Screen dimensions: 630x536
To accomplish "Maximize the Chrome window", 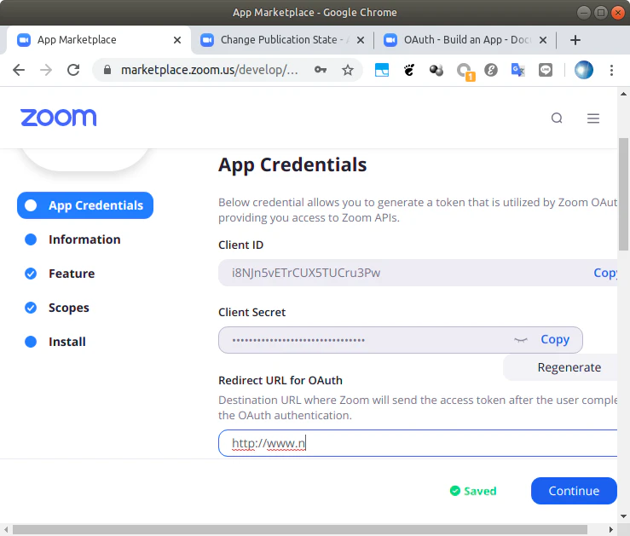I will (x=601, y=13).
